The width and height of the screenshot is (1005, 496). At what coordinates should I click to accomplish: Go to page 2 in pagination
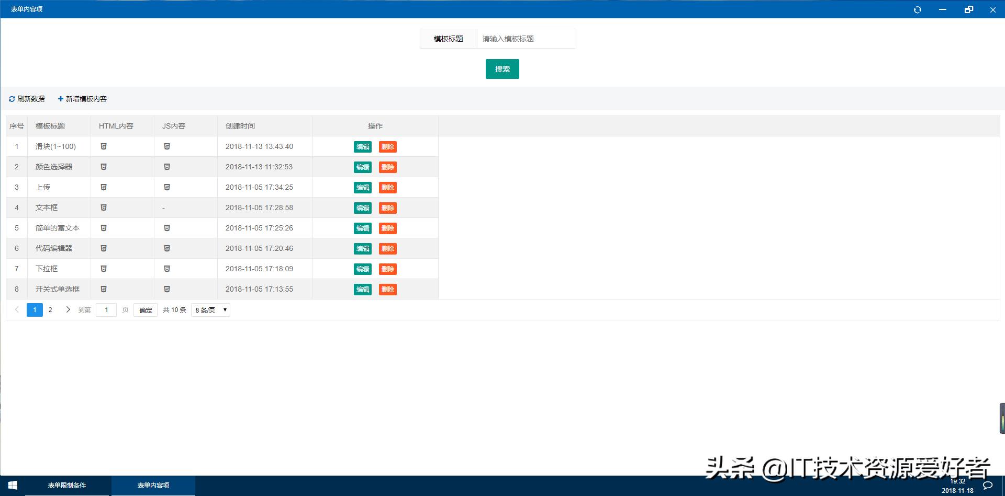point(50,309)
